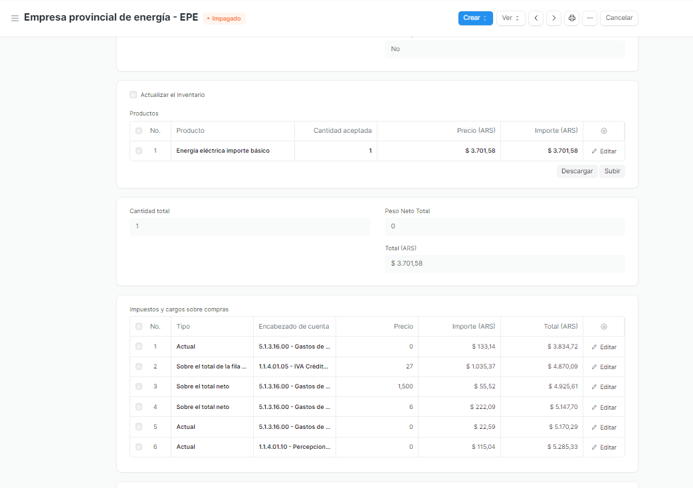Click the print icon button

point(572,18)
